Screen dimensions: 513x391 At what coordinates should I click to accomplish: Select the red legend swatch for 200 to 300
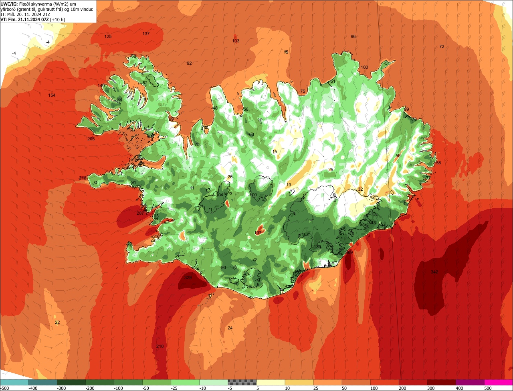413,382
